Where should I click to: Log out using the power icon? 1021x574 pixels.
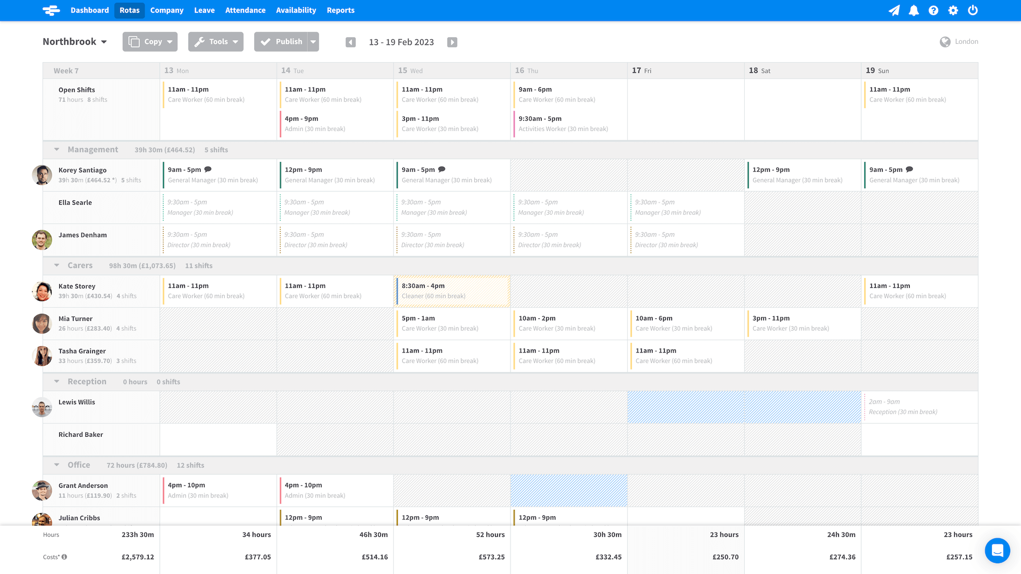pos(973,10)
